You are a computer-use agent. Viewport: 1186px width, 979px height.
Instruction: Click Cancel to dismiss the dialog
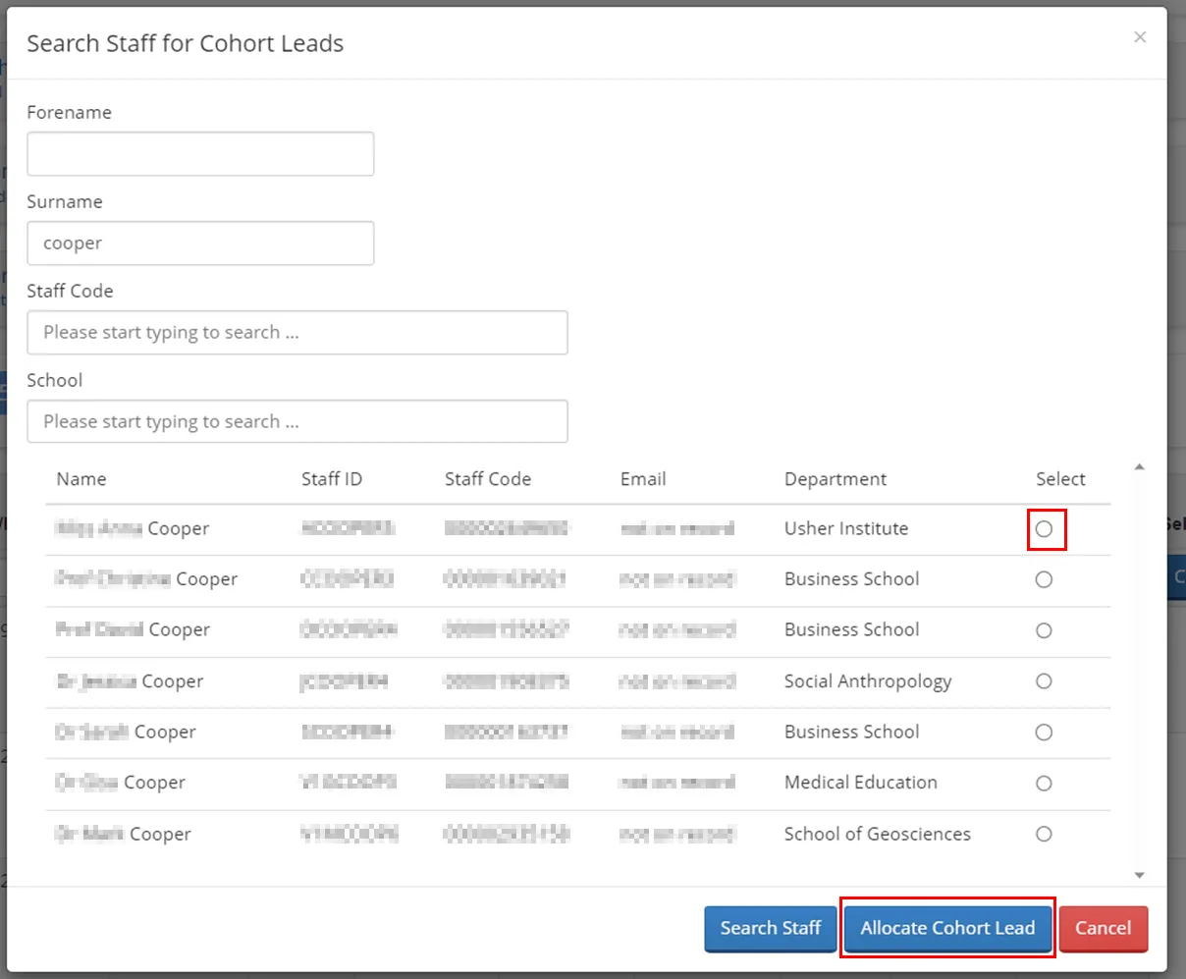click(x=1104, y=928)
